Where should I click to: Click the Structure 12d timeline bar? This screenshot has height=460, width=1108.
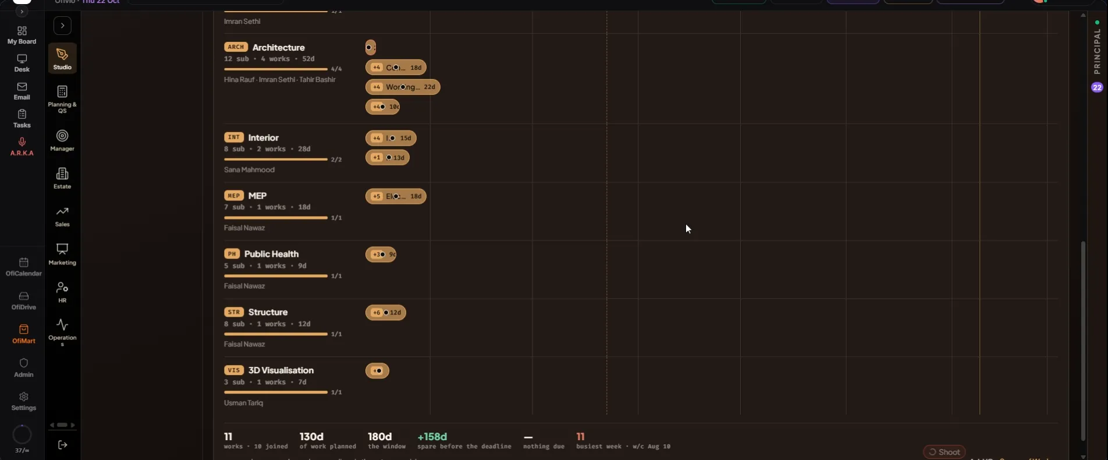click(x=386, y=313)
